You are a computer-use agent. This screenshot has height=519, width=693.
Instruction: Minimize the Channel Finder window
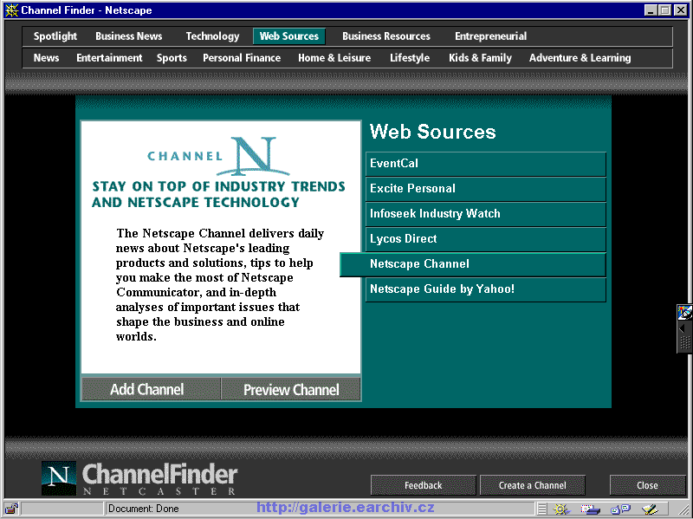[x=651, y=10]
